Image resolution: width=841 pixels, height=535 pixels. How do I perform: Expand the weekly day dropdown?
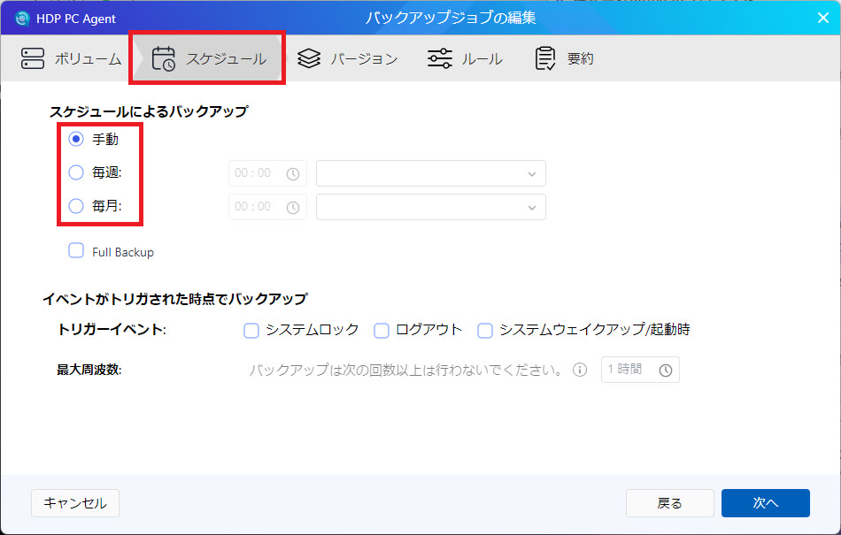[x=430, y=173]
